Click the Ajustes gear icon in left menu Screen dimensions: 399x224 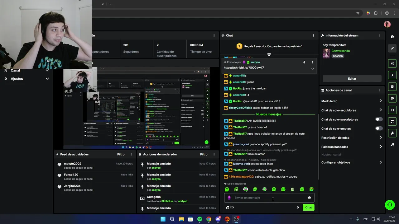[x=6, y=79]
